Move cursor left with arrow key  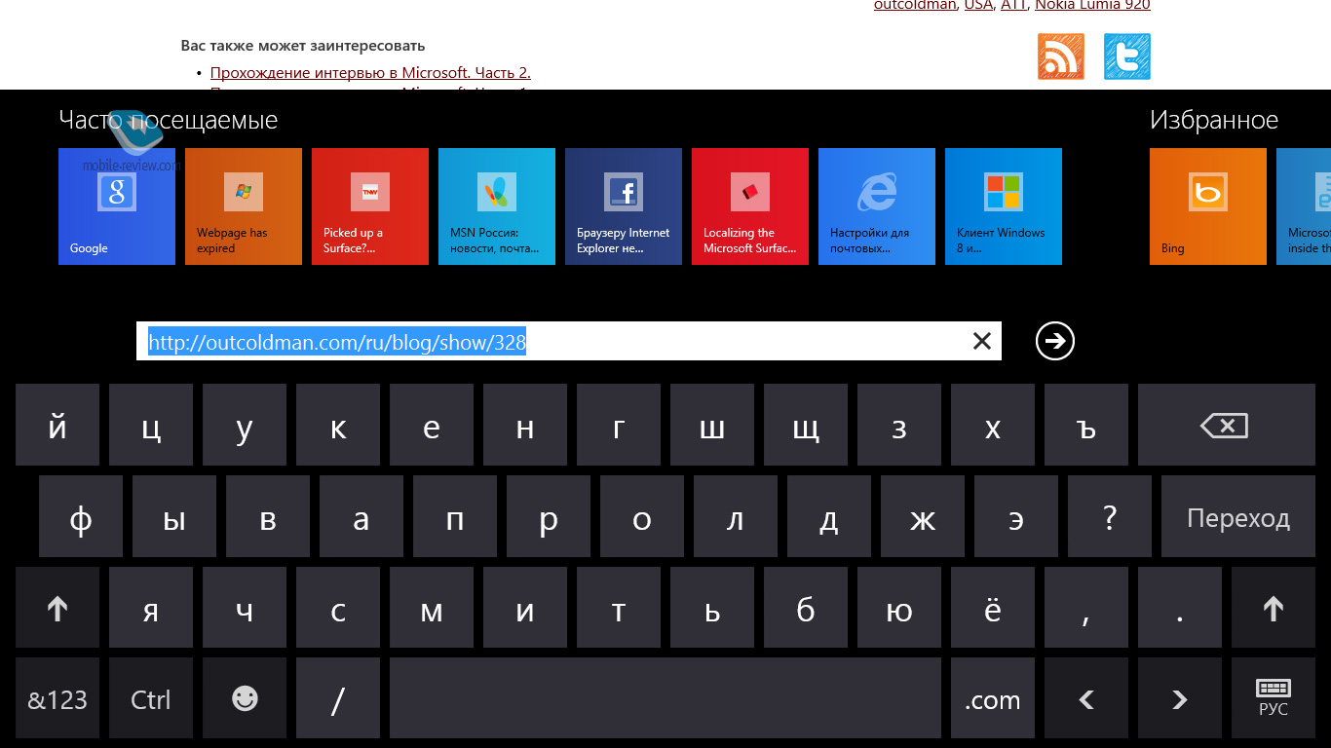1086,699
